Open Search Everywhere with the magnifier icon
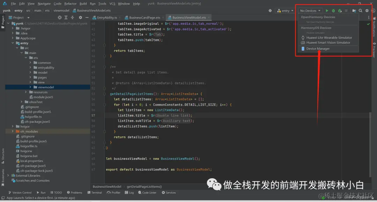Viewport: 377px width, 202px height. (x=360, y=10)
